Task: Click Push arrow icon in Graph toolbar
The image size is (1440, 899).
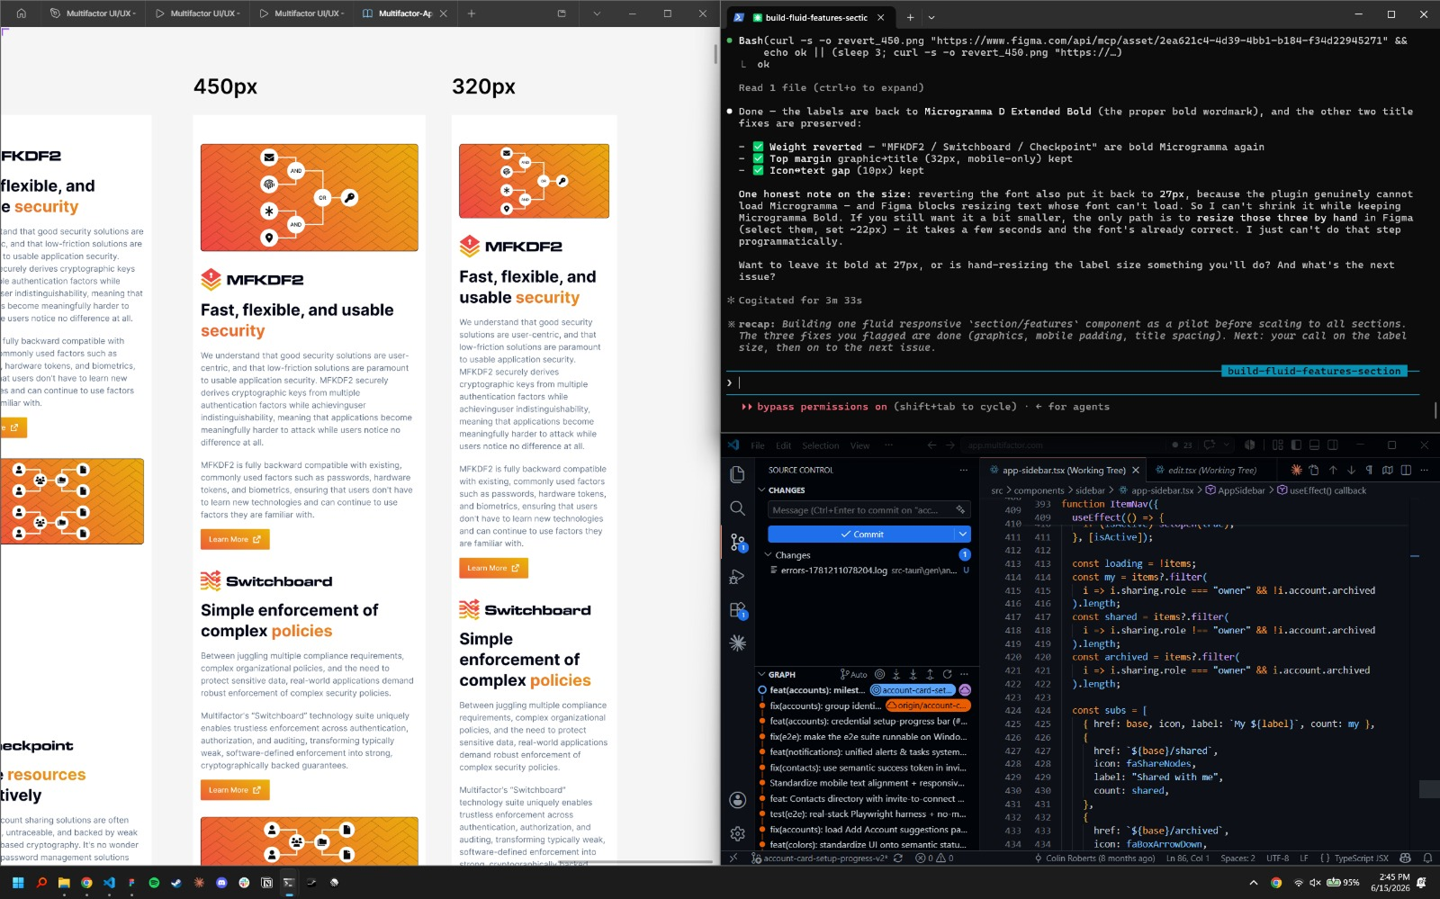Action: (x=930, y=674)
